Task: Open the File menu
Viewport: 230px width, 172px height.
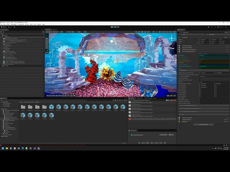Action: pos(1,24)
